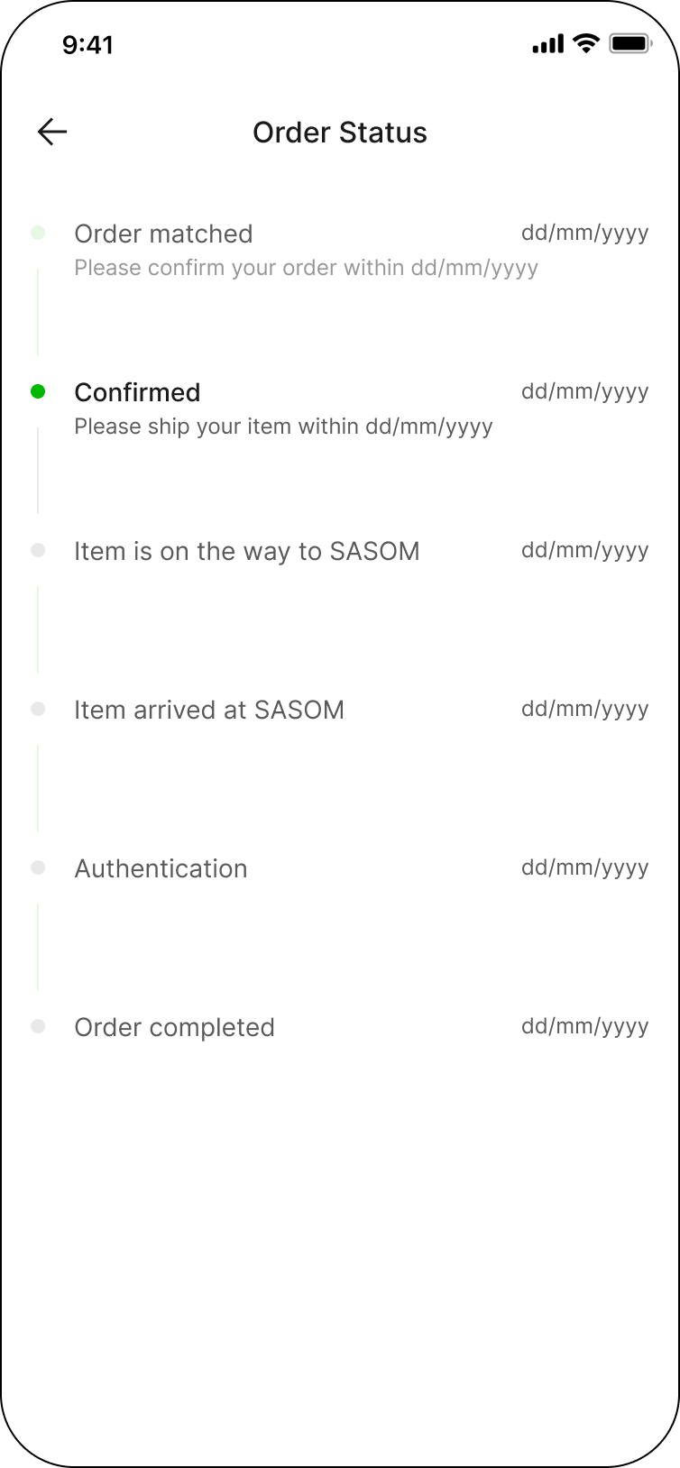Click the cellular signal bars icon
Viewport: 680px width, 1468px height.
547,43
